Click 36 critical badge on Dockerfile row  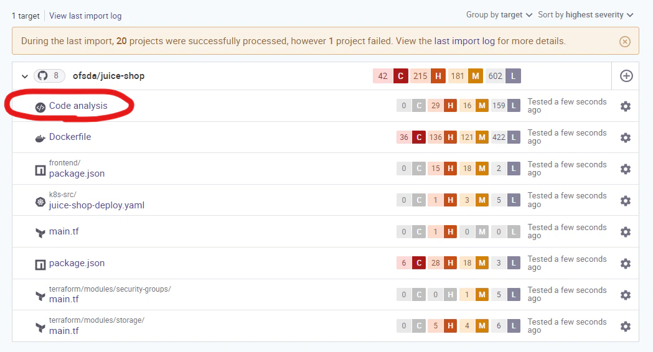[411, 137]
